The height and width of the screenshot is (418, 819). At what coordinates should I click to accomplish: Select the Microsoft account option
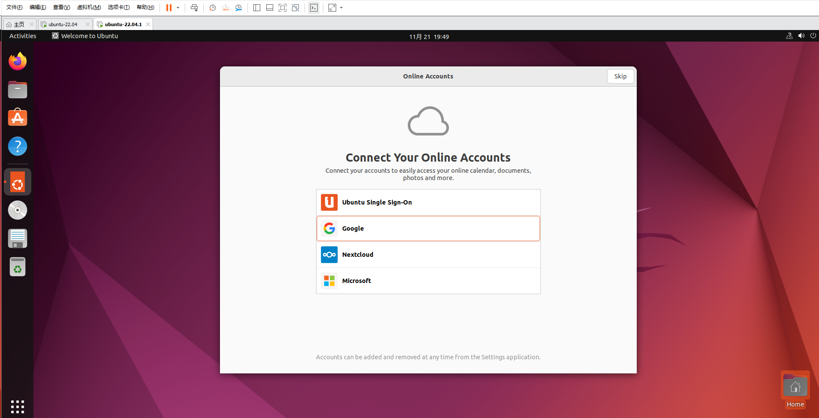pyautogui.click(x=428, y=281)
